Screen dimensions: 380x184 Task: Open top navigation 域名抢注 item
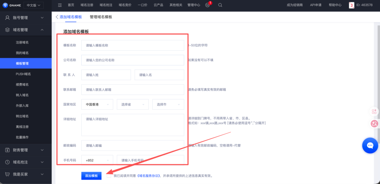106,5
